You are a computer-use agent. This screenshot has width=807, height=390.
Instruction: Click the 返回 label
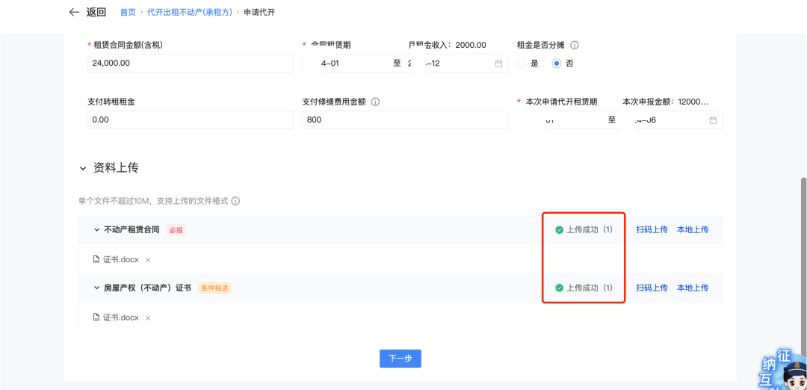tap(96, 12)
